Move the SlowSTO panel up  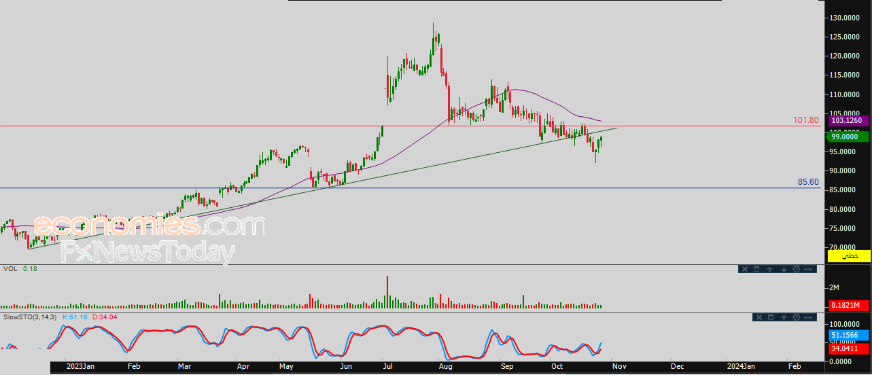click(784, 317)
